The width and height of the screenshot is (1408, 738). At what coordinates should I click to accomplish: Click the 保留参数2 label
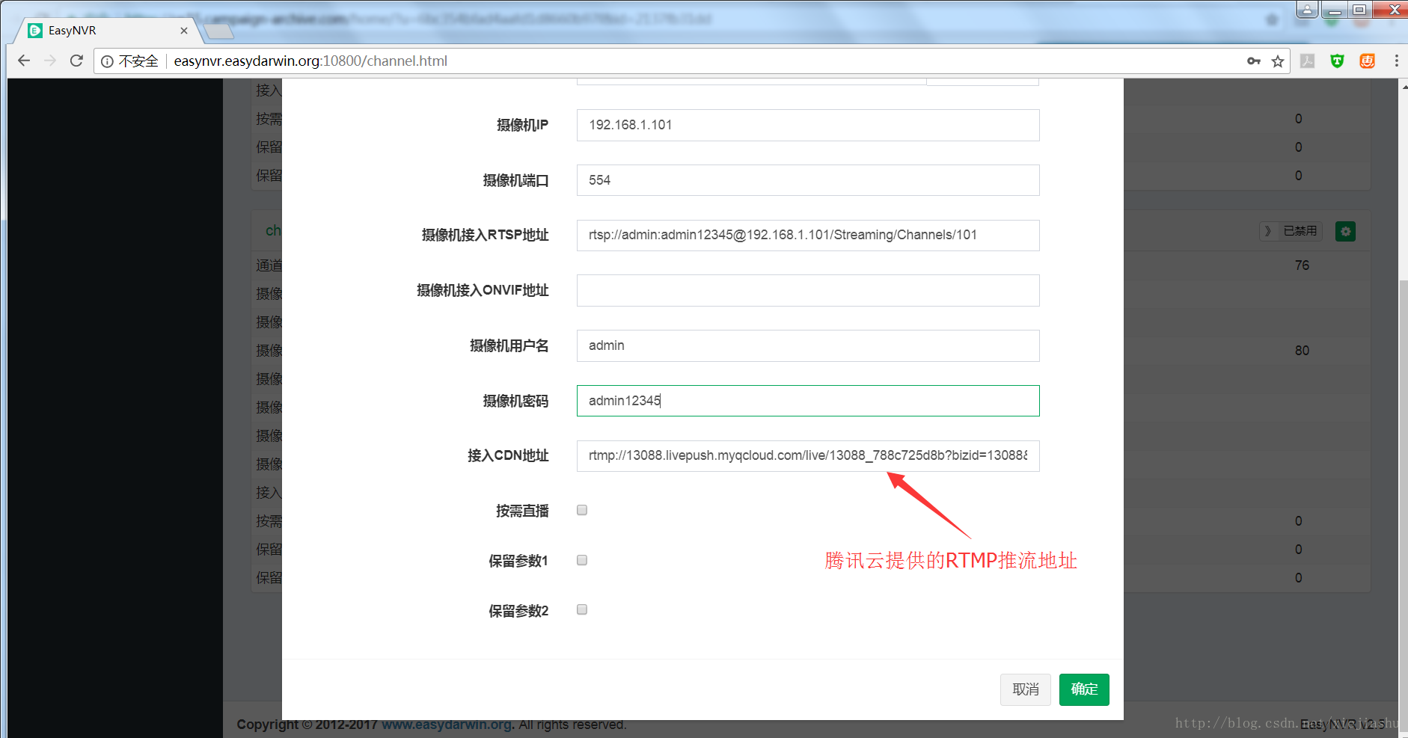click(518, 611)
